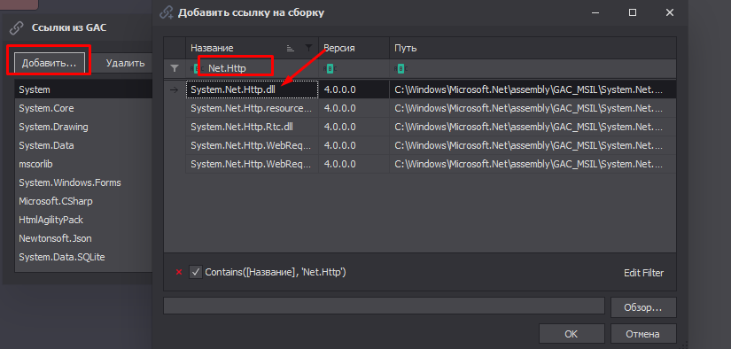731x349 pixels.
Task: Click the row indicator arrow beside System.Net.Http.dll
Action: click(175, 90)
